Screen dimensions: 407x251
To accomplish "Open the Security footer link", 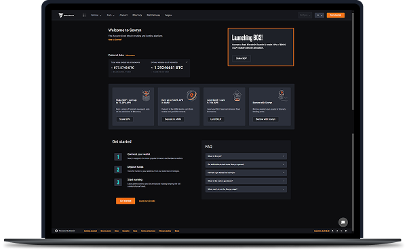I will tap(125, 231).
